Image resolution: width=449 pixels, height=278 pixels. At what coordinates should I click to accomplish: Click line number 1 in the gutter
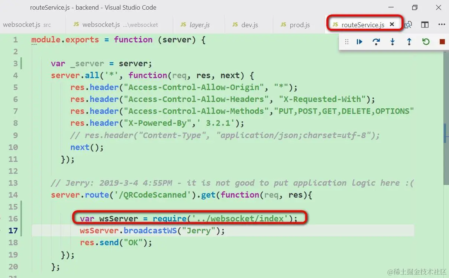coord(15,39)
